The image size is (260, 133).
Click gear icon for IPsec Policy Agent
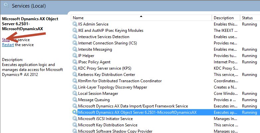click(74, 62)
